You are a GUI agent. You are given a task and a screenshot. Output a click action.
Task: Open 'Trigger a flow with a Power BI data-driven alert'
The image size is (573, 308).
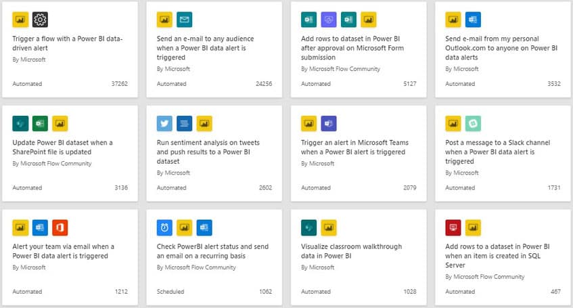tap(66, 44)
